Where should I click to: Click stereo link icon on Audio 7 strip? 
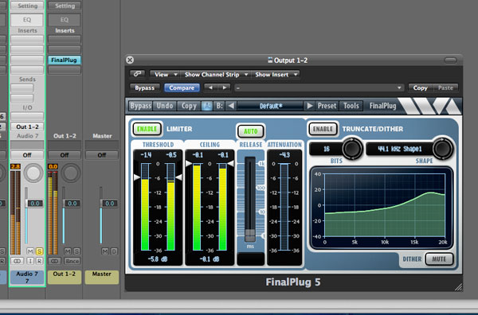(17, 261)
